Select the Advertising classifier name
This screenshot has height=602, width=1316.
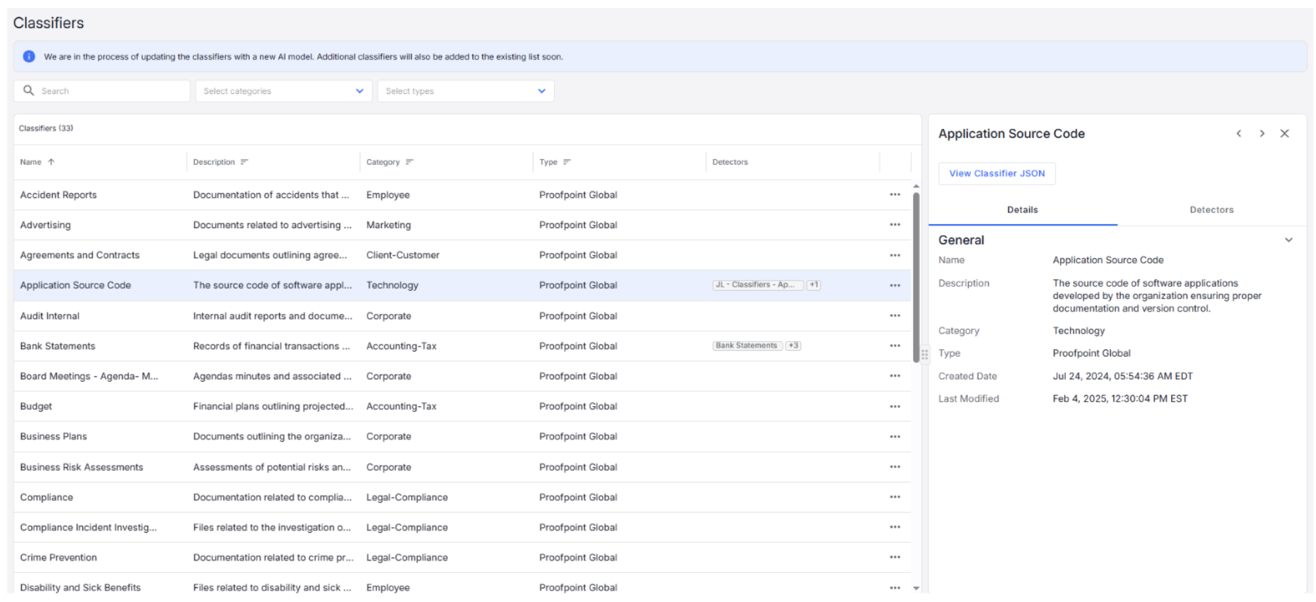pyautogui.click(x=45, y=225)
